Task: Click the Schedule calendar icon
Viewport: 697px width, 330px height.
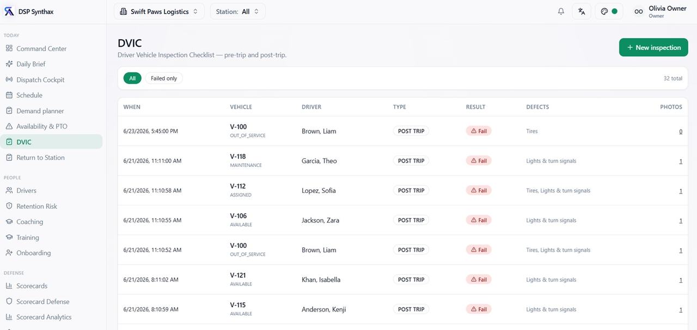Action: (9, 95)
